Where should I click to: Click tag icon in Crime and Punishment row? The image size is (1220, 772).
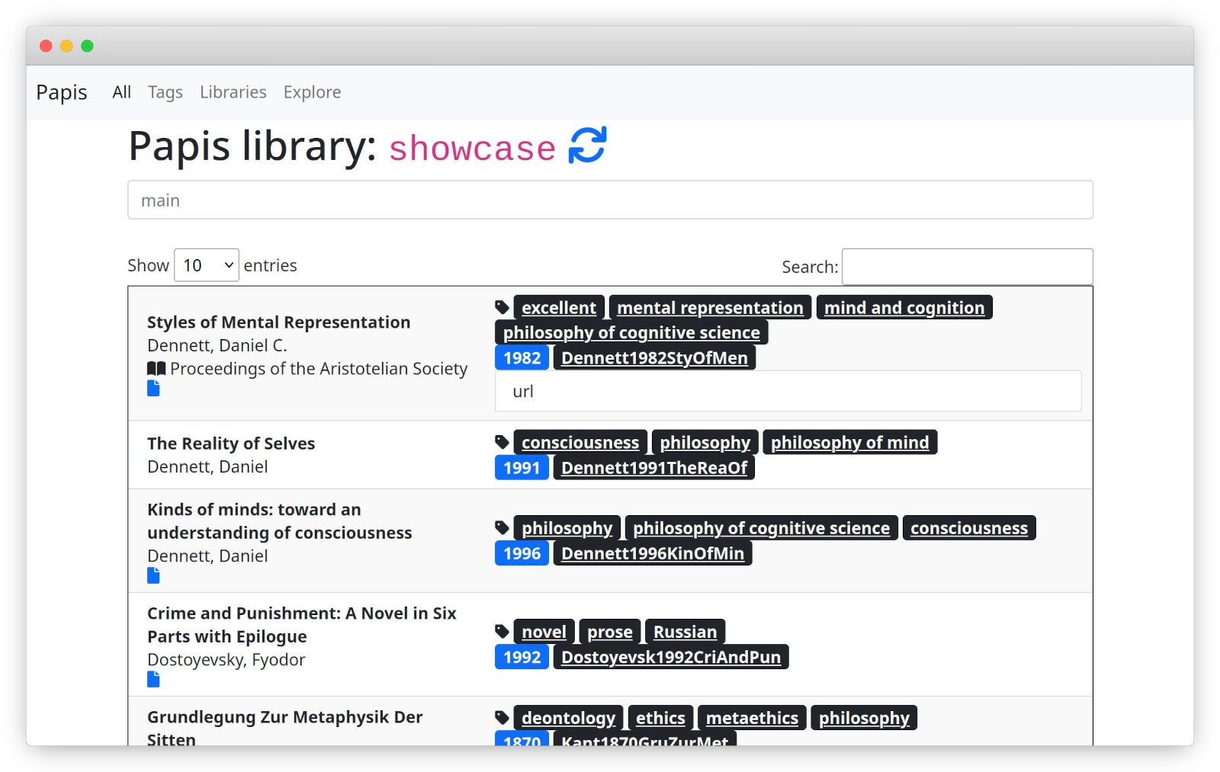tap(502, 631)
